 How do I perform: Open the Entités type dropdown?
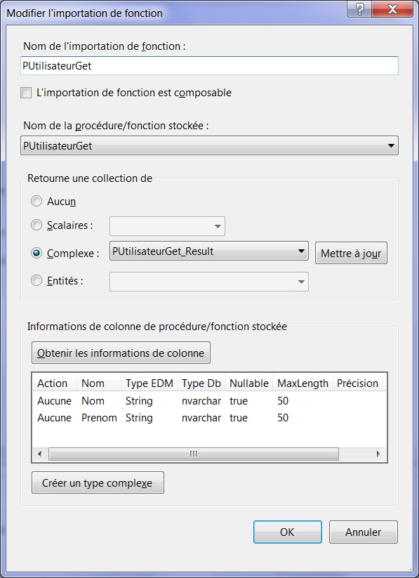(x=209, y=282)
